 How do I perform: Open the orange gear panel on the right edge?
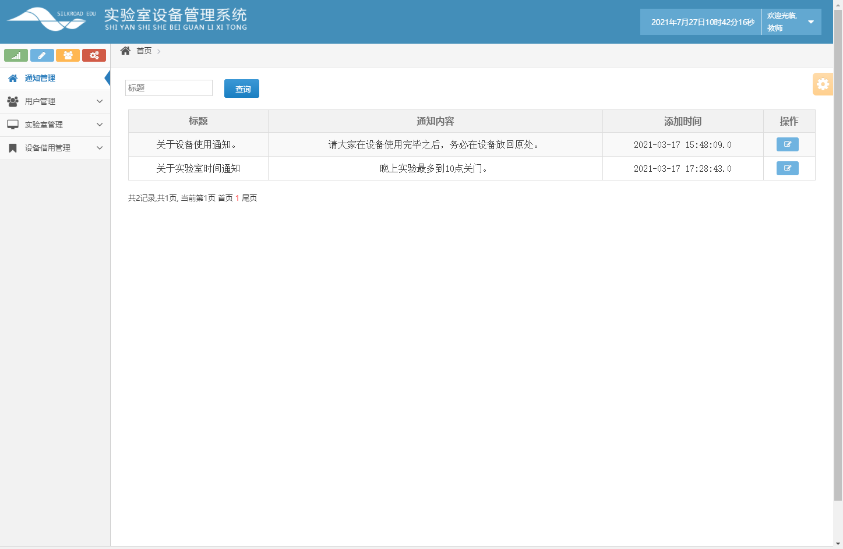(x=823, y=84)
